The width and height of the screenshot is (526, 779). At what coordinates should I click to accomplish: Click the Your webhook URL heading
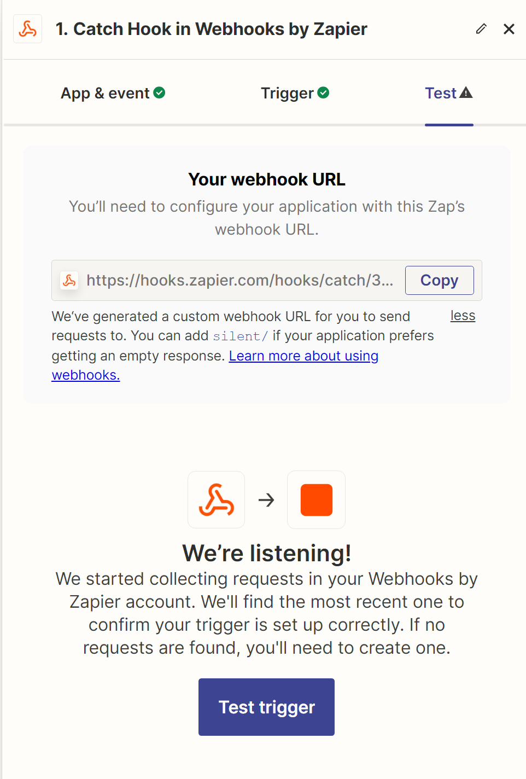(x=267, y=179)
